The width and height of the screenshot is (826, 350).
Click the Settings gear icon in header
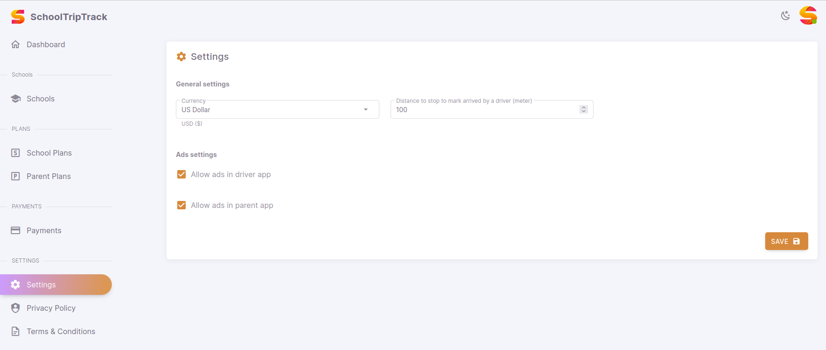tap(181, 57)
